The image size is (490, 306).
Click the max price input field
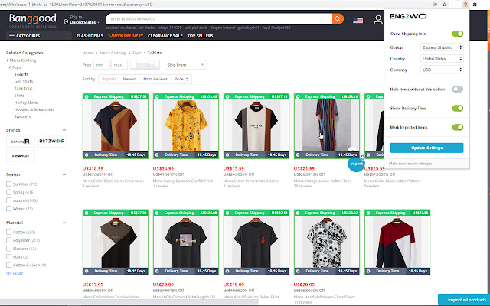(x=119, y=65)
